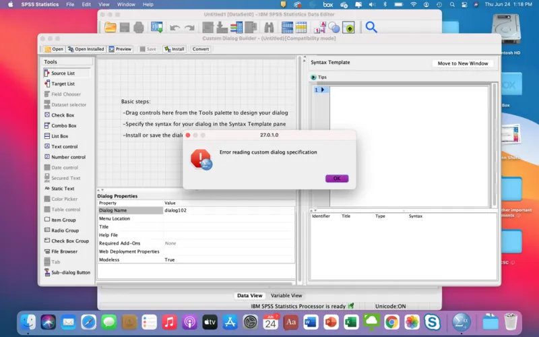Select the Title property row
The width and height of the screenshot is (539, 337).
(196, 226)
